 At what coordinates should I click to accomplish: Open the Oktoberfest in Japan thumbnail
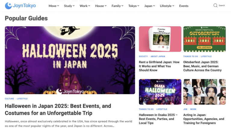[x=205, y=39]
